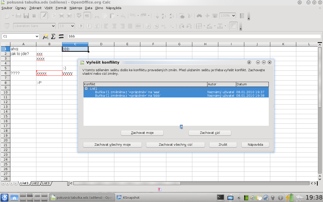This screenshot has height=202, width=323.
Task: Click the Save diskette icon
Action: click(26, 16)
